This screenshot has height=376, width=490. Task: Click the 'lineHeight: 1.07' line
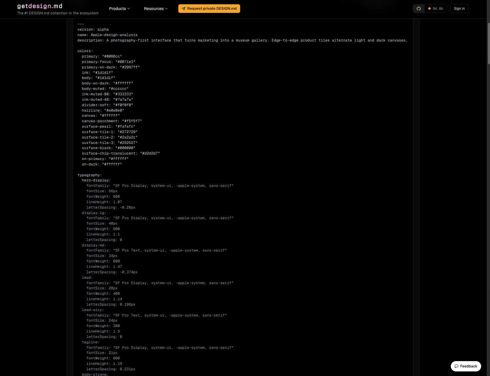coord(104,202)
